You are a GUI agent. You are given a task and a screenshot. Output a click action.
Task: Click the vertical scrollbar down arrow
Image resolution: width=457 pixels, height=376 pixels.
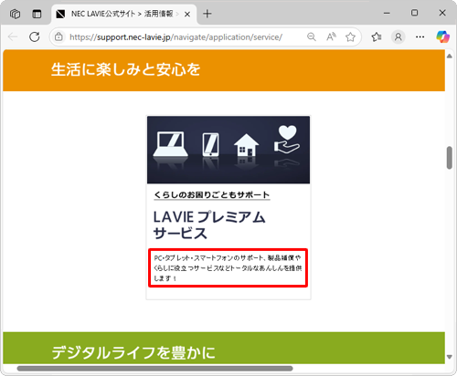(450, 357)
